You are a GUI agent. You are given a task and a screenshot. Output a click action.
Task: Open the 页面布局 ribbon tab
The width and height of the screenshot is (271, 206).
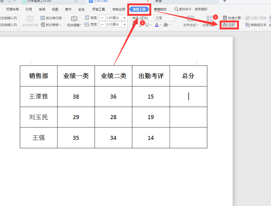(12, 9)
